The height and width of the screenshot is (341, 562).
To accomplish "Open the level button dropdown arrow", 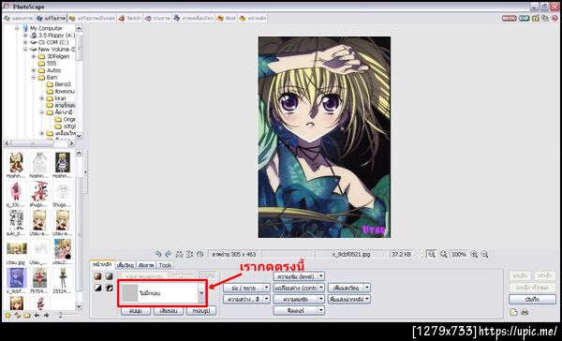I will click(321, 276).
